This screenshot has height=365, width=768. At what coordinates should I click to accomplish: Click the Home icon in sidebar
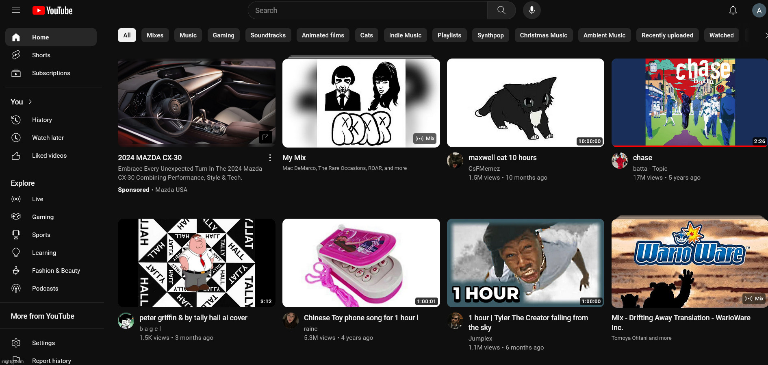16,37
